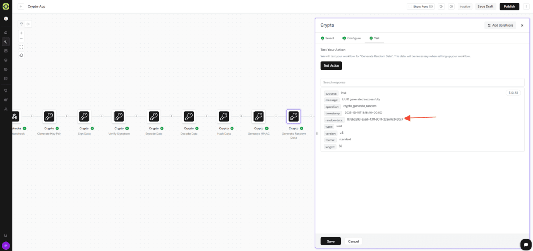Publish the workflow
This screenshot has height=251, width=533.
pyautogui.click(x=509, y=7)
